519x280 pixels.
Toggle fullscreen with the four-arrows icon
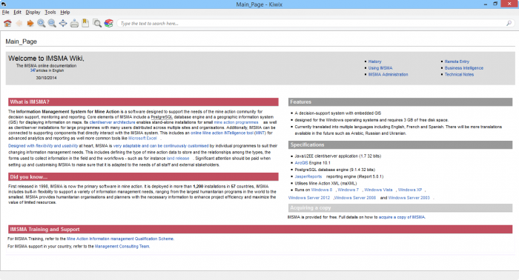(63, 23)
